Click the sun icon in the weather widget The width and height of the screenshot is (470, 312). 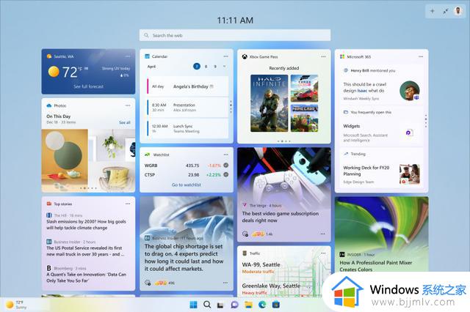[x=54, y=72]
